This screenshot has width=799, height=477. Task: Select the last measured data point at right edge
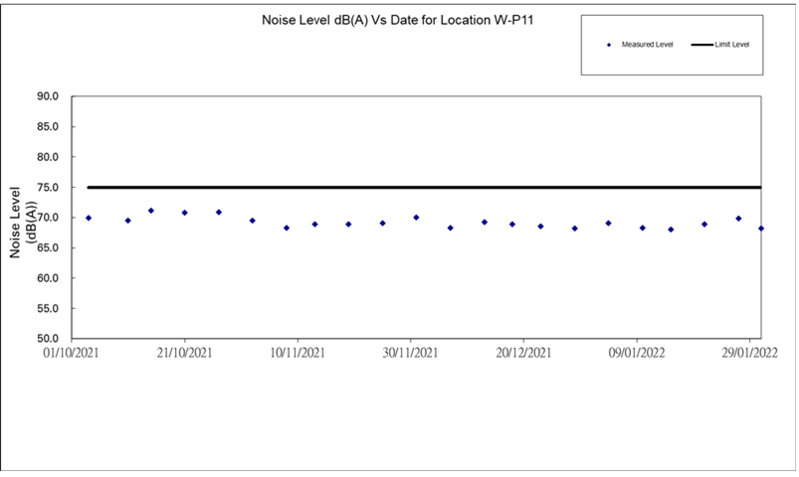tap(761, 229)
